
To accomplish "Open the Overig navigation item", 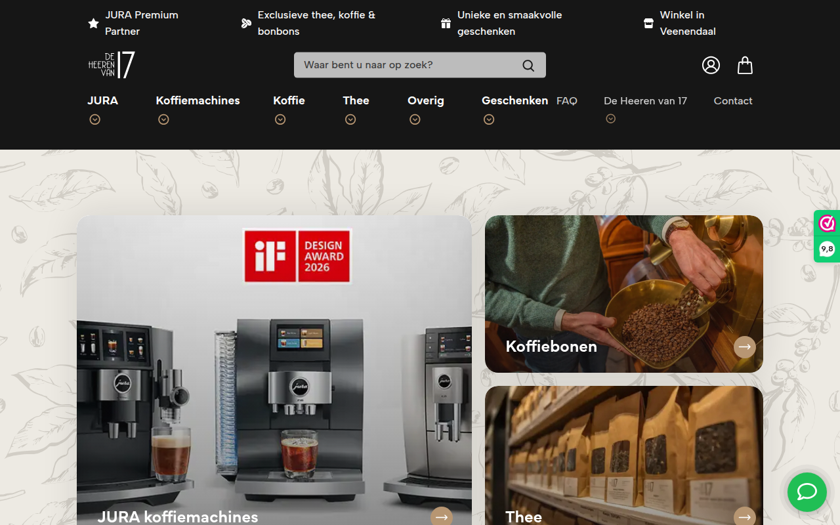I will [x=426, y=100].
